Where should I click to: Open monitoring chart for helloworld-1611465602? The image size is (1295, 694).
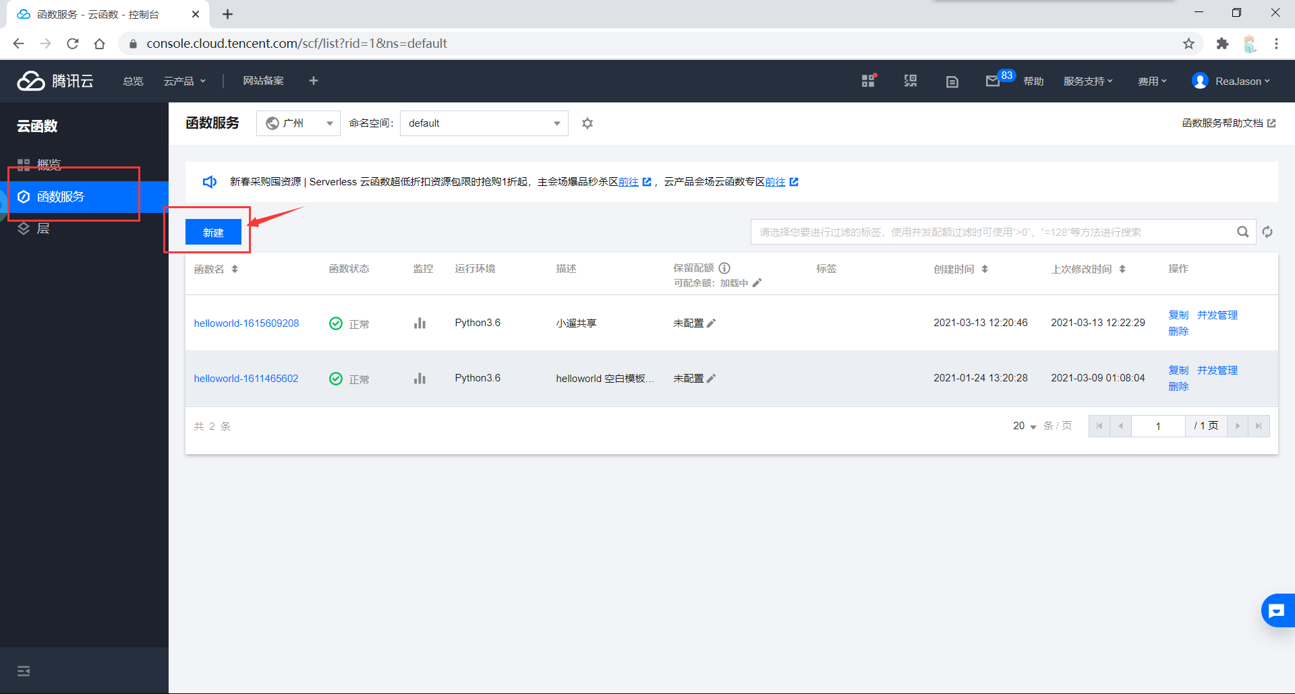tap(420, 379)
